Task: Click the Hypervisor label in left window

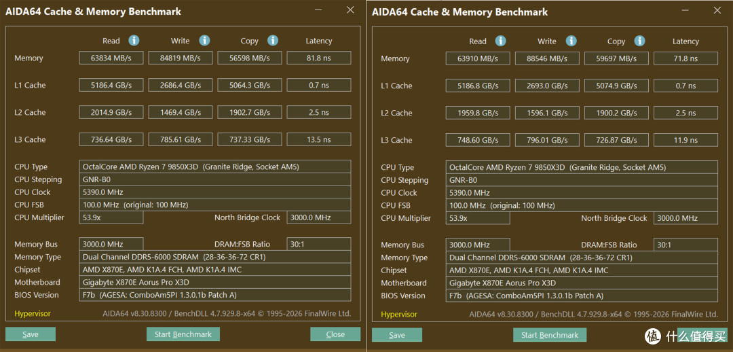Action: 33,314
